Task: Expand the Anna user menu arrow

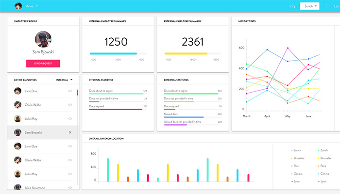Action: (x=37, y=6)
